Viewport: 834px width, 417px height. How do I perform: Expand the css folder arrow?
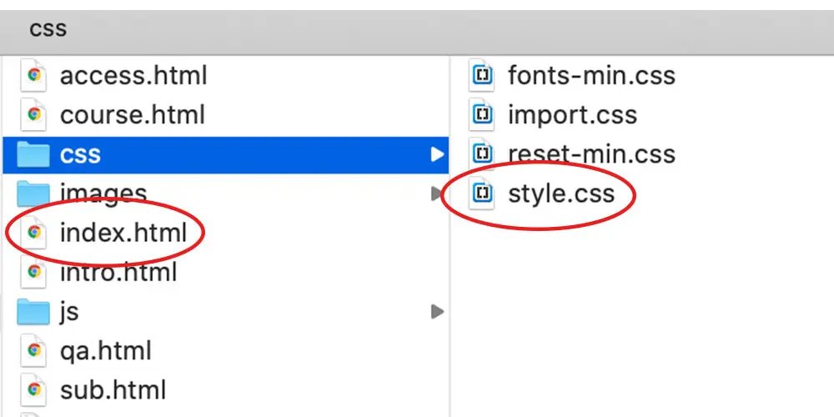click(x=437, y=155)
